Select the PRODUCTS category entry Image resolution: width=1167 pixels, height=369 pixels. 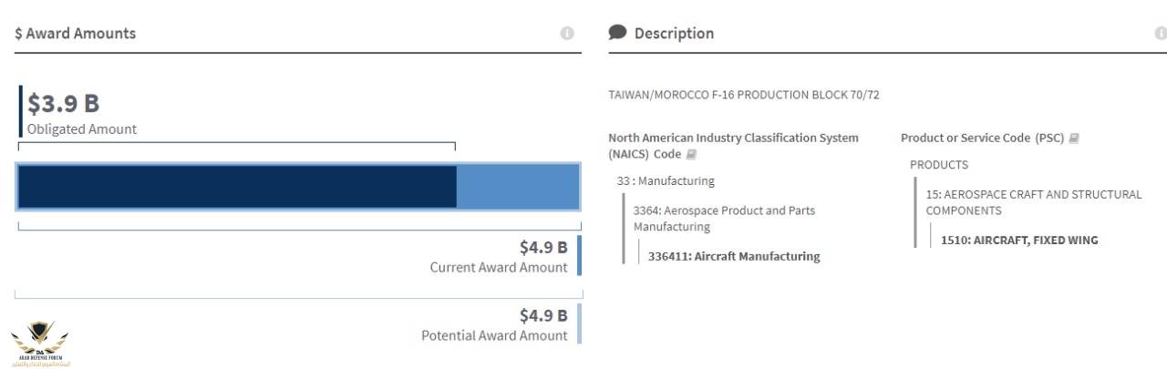click(939, 165)
